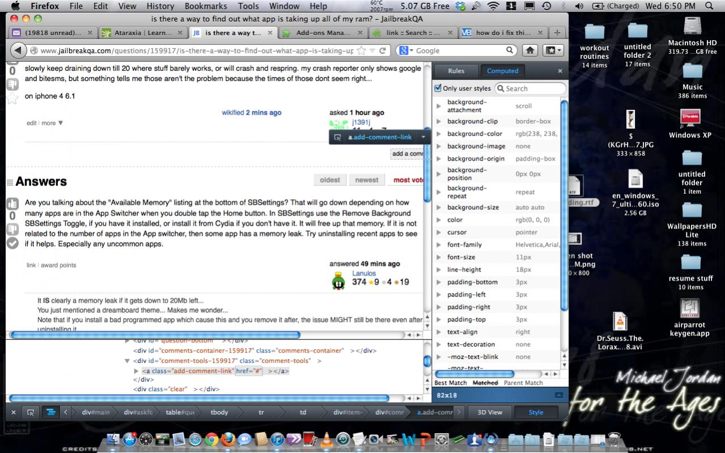Open a new tab with plus button

pyautogui.click(x=557, y=32)
